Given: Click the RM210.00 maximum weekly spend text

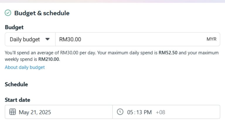Looking at the screenshot, I should pyautogui.click(x=49, y=59).
